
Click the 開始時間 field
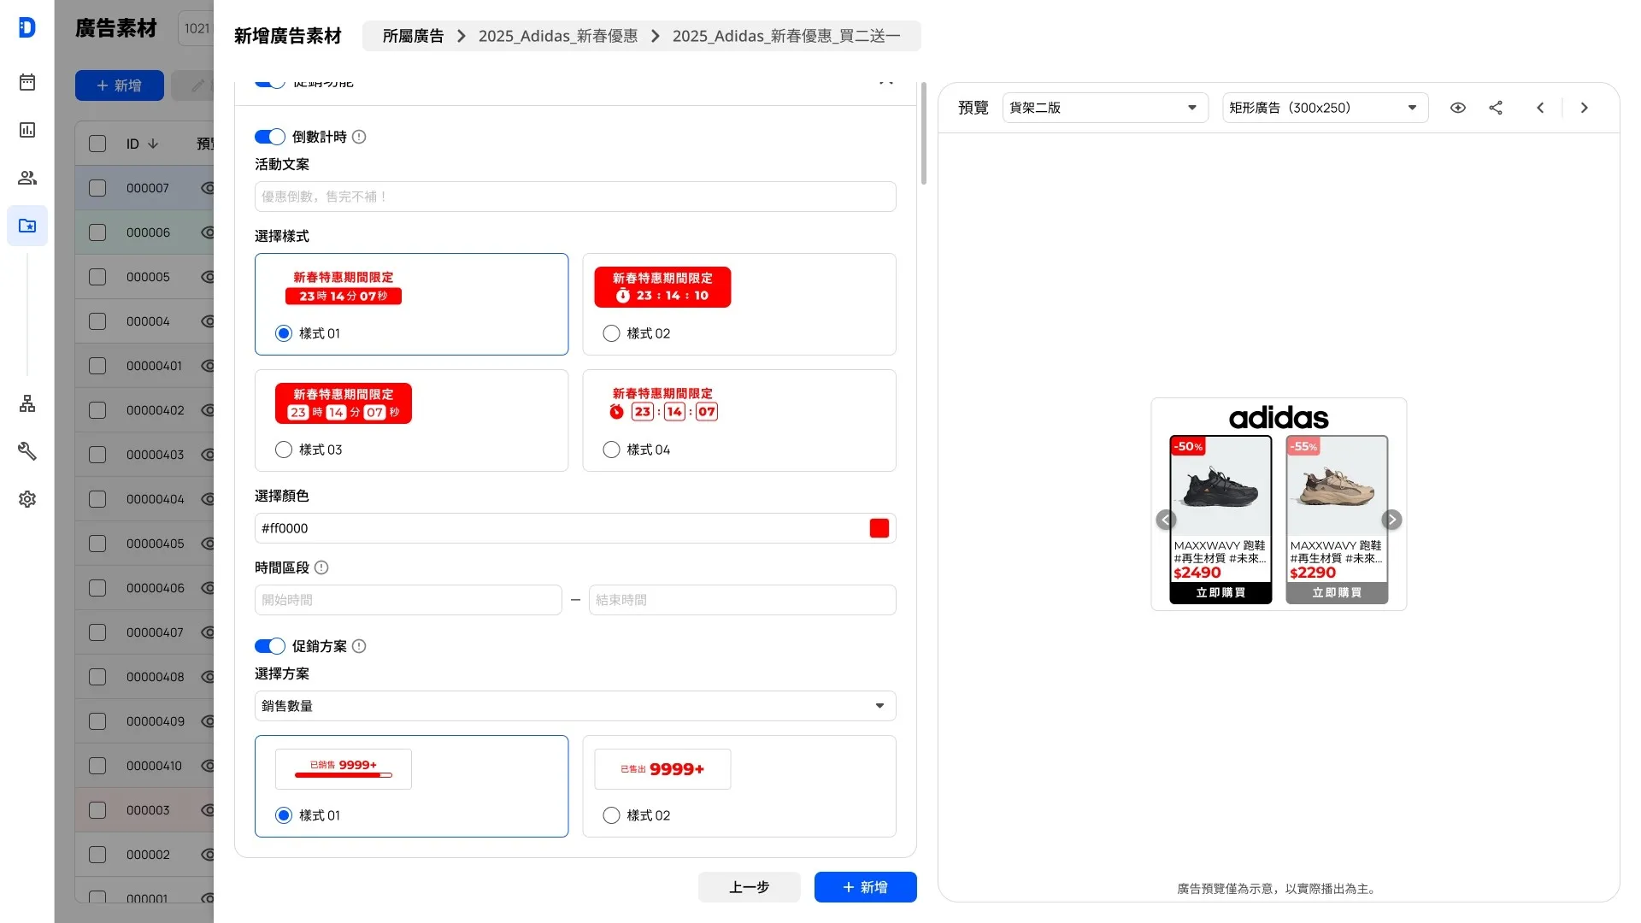(409, 600)
